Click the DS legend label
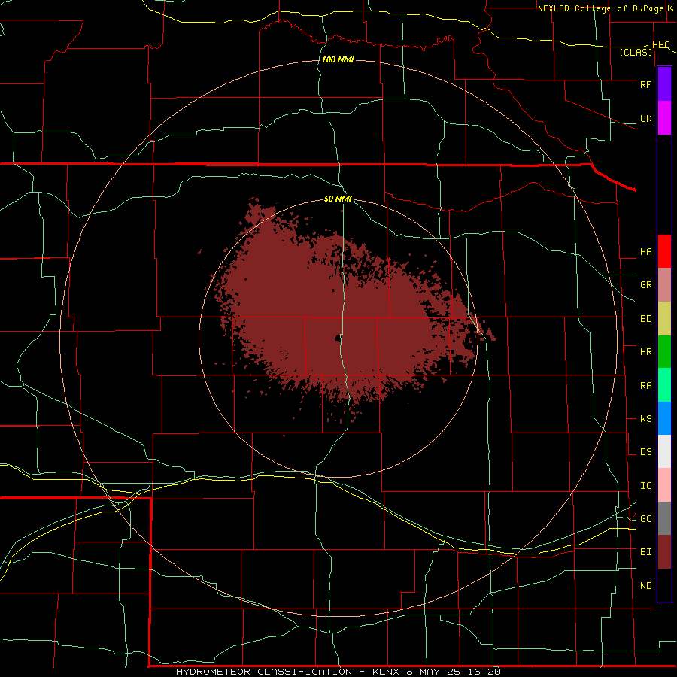 point(645,452)
